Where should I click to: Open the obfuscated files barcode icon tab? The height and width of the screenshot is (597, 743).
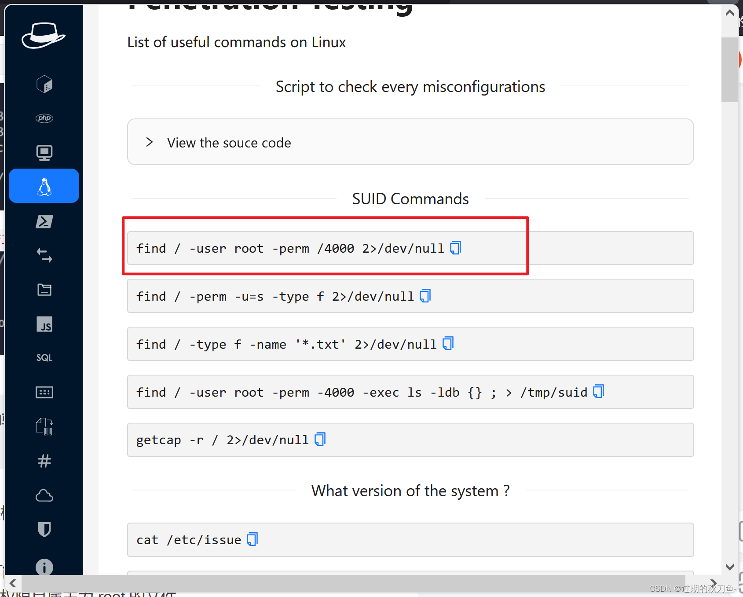(44, 426)
